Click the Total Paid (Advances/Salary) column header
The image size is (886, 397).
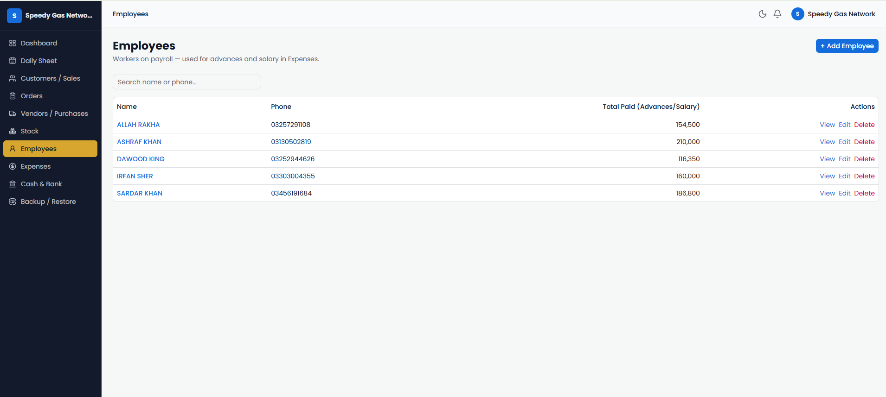coord(651,107)
